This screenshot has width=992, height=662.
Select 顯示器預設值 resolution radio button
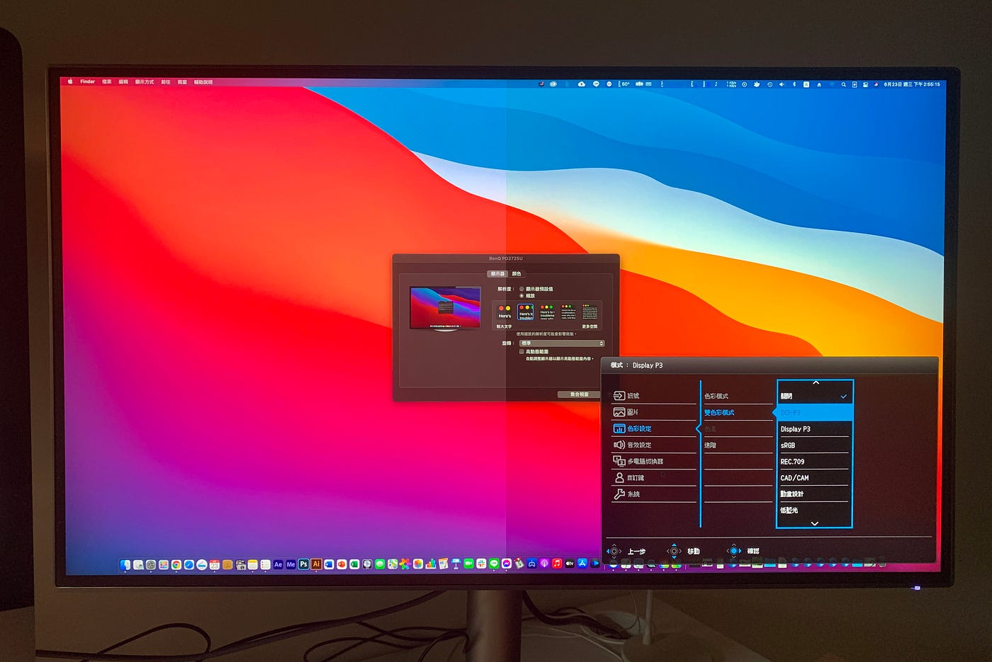point(522,289)
